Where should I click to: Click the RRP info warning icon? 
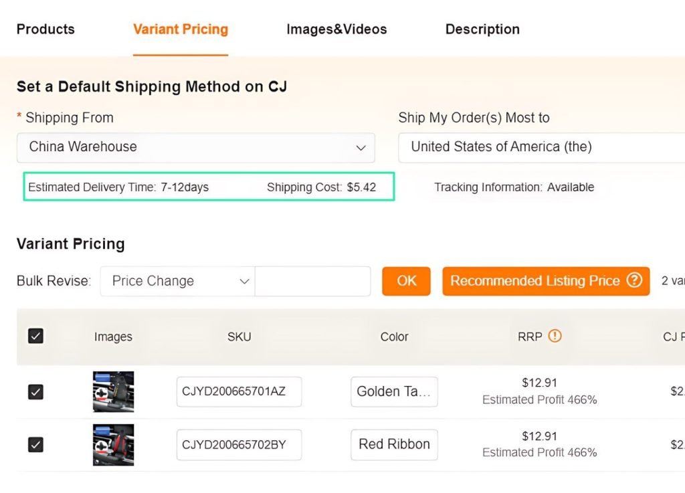(x=555, y=336)
